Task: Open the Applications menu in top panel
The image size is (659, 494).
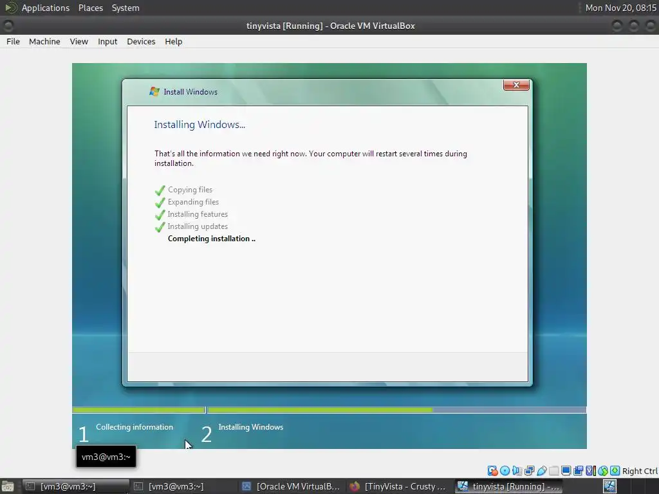Action: 46,8
